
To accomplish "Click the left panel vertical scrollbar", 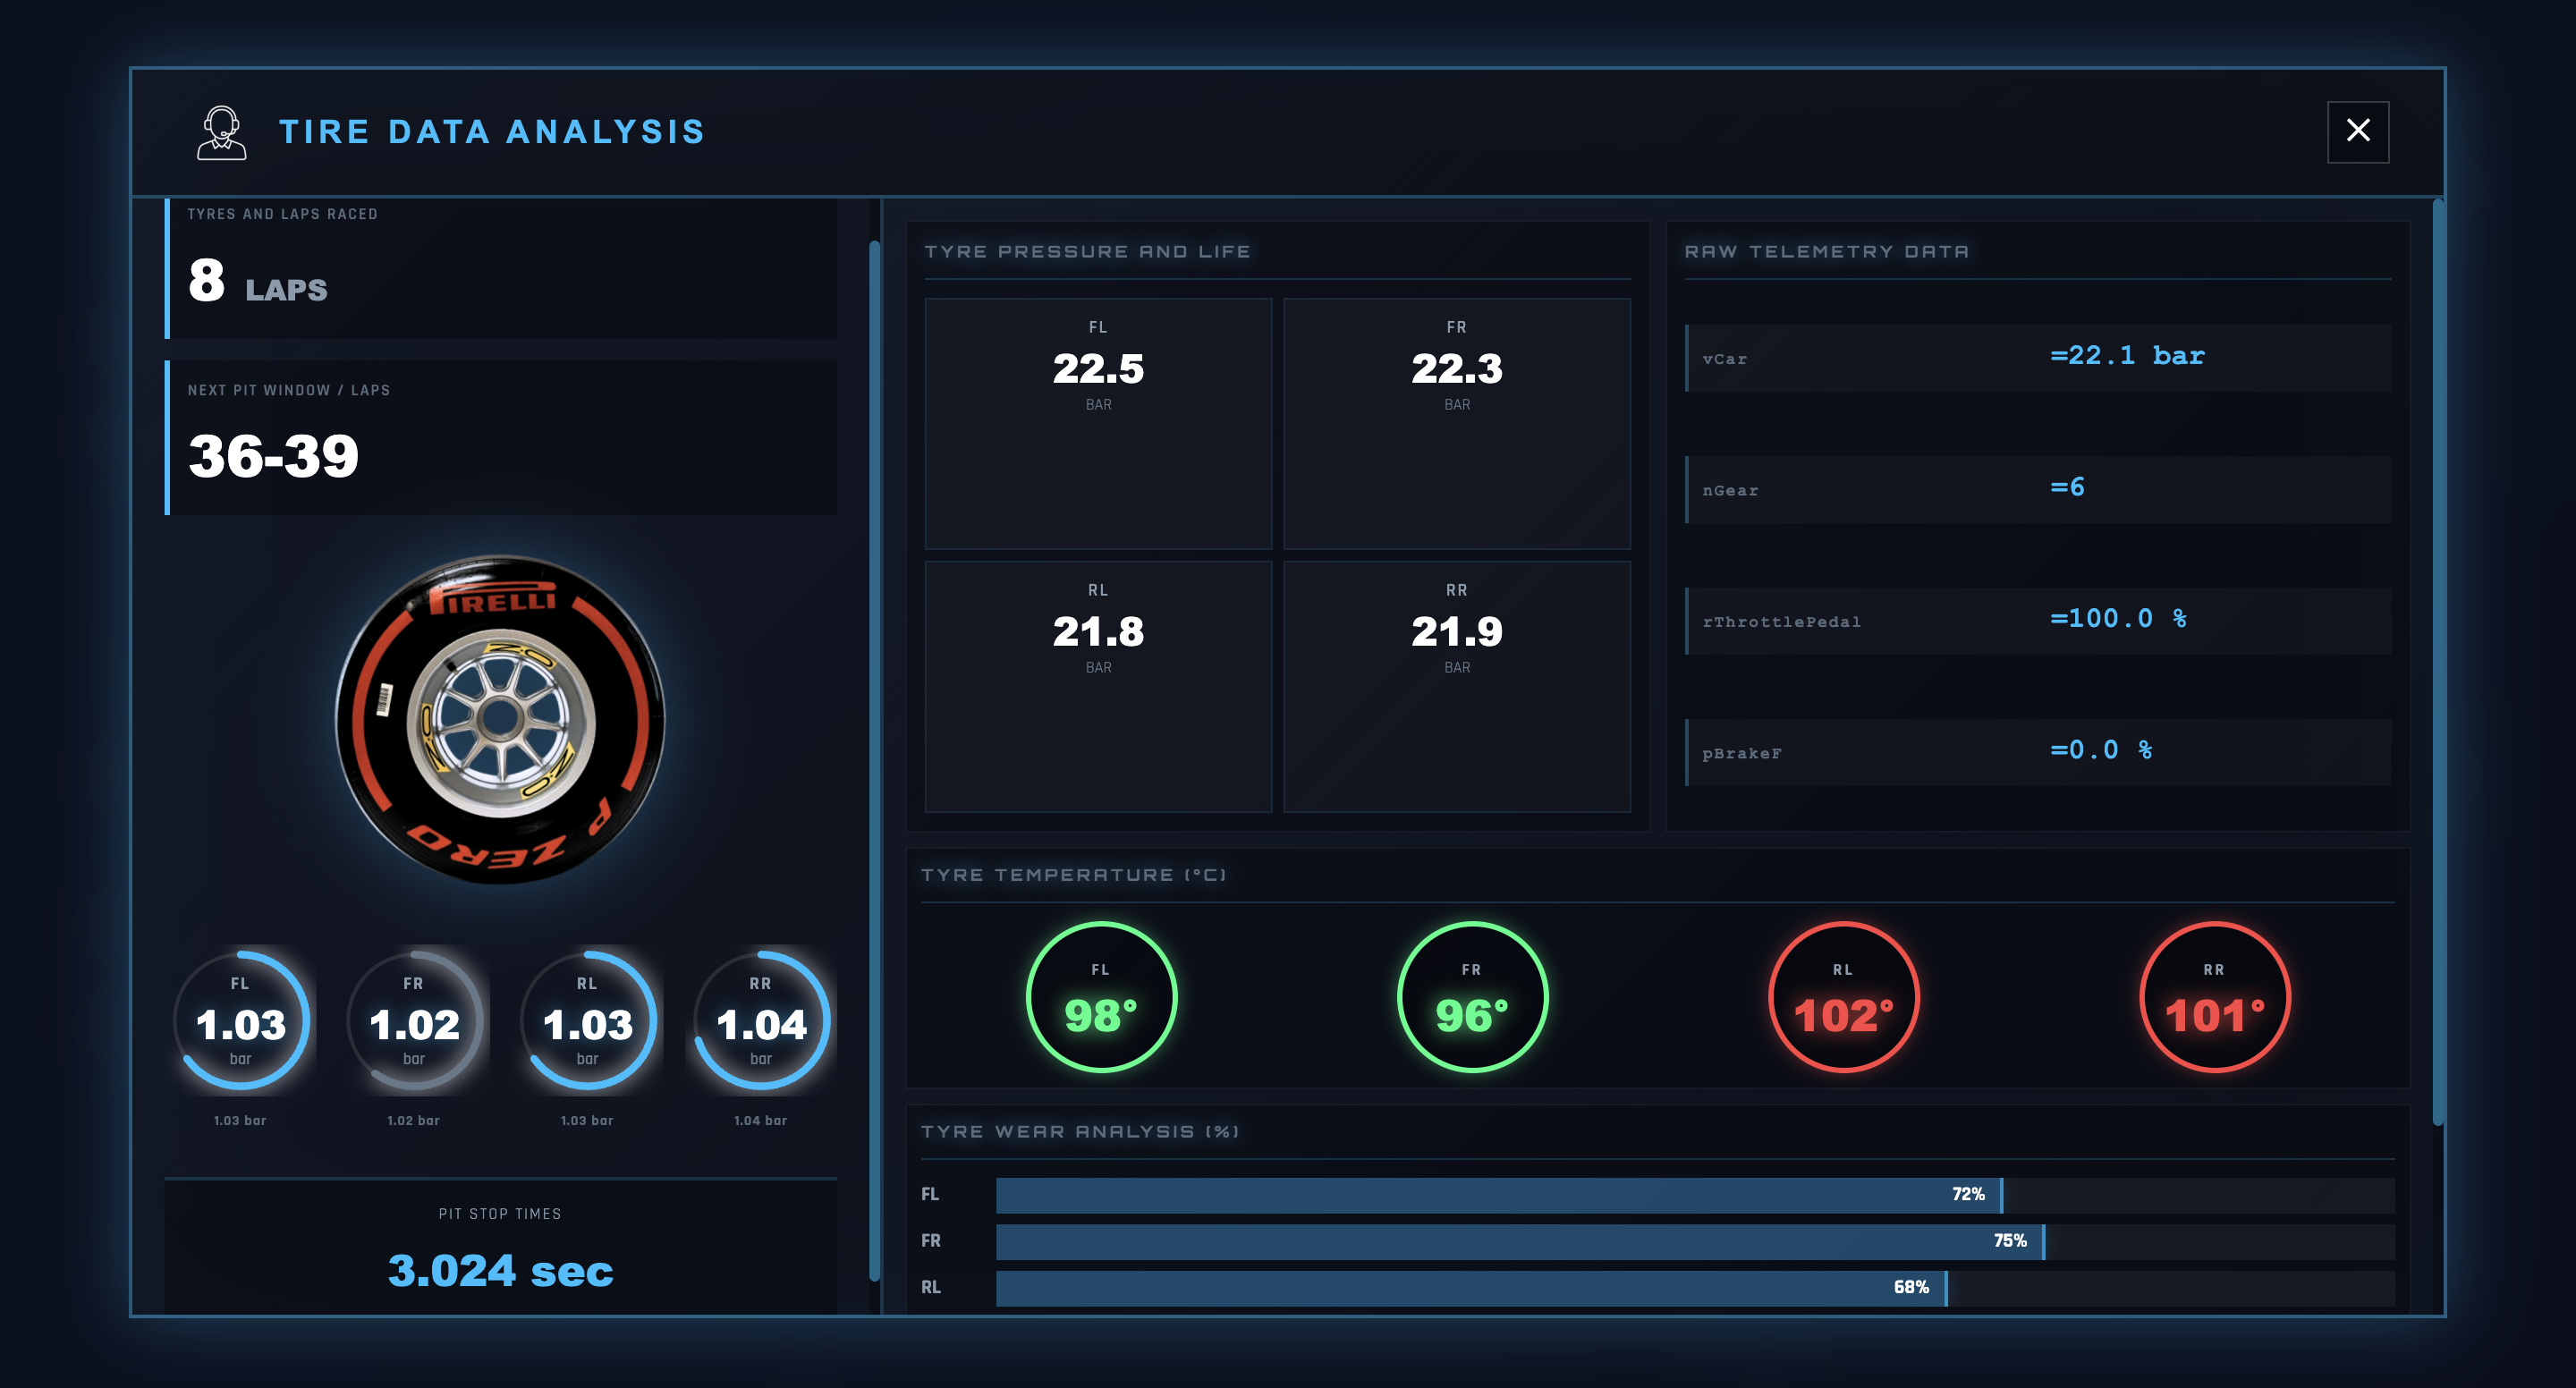I will [874, 760].
